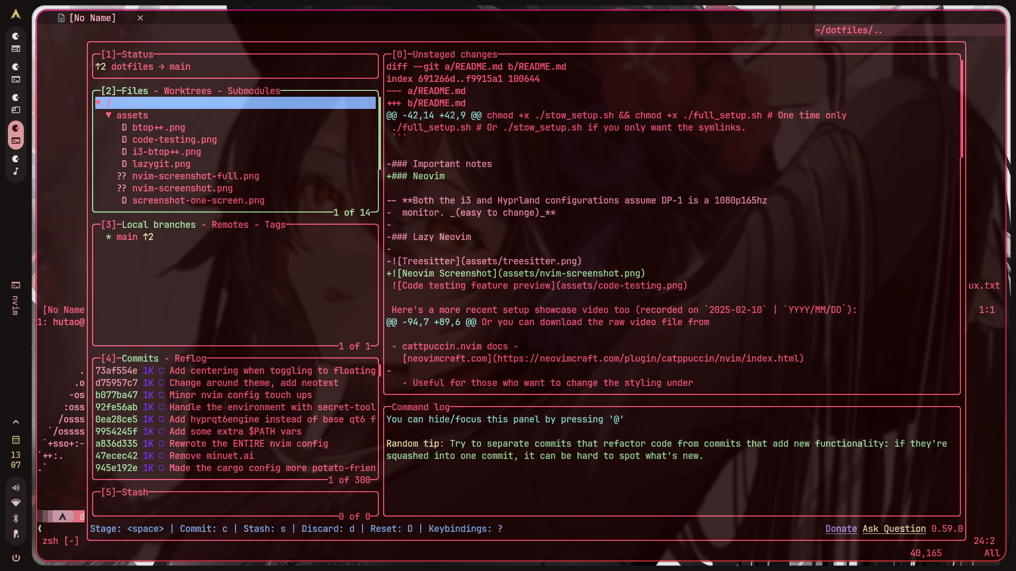The image size is (1016, 571).
Task: Select the main branch row
Action: pyautogui.click(x=235, y=237)
